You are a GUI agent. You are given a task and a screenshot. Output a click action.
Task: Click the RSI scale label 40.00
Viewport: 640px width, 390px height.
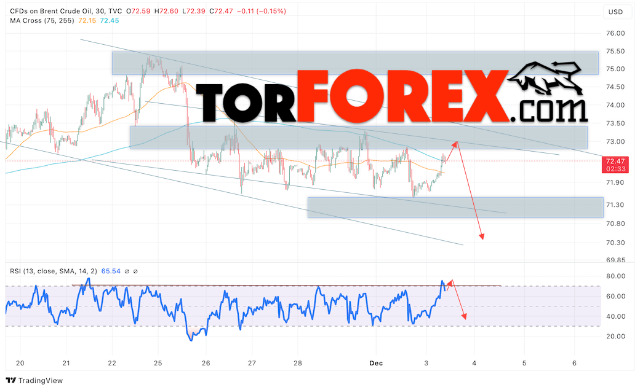coord(615,316)
